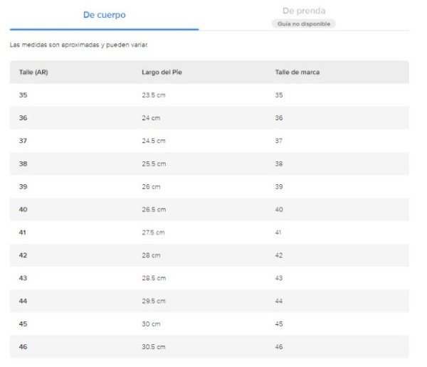Select the size 46 row
This screenshot has width=427, height=367.
(x=209, y=346)
